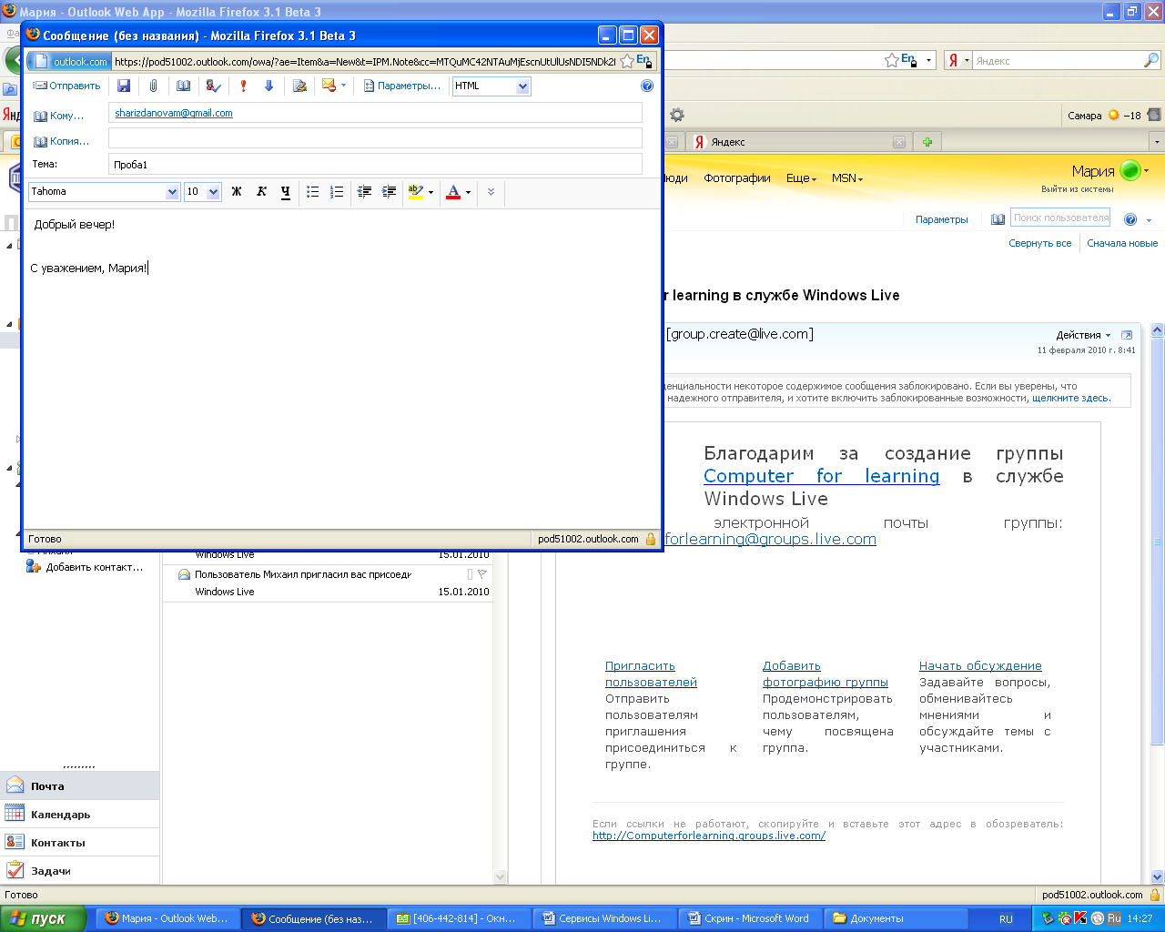Follow the Computer for learning link
The image size is (1165, 932).
(821, 476)
